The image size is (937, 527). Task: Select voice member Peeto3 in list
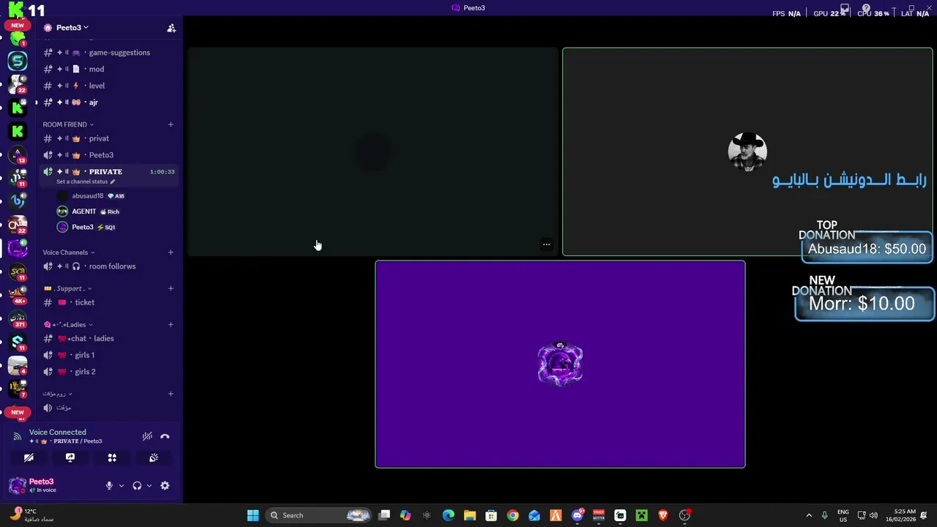tap(86, 227)
